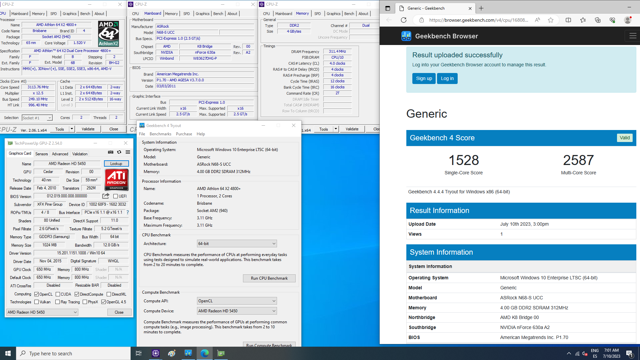
Task: Open Task View on the taskbar
Action: click(139, 353)
